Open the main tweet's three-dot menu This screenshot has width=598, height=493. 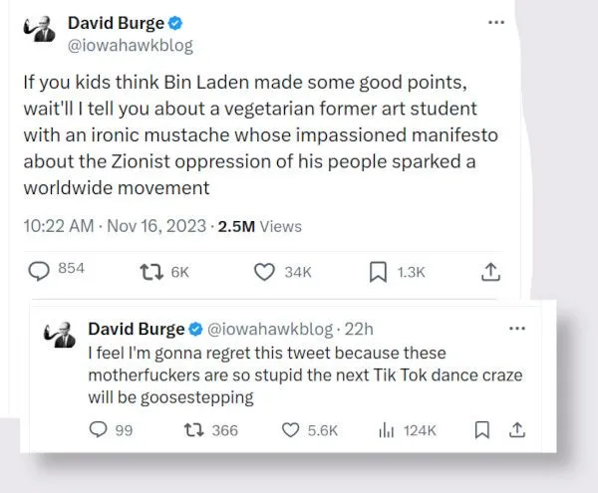(x=495, y=24)
